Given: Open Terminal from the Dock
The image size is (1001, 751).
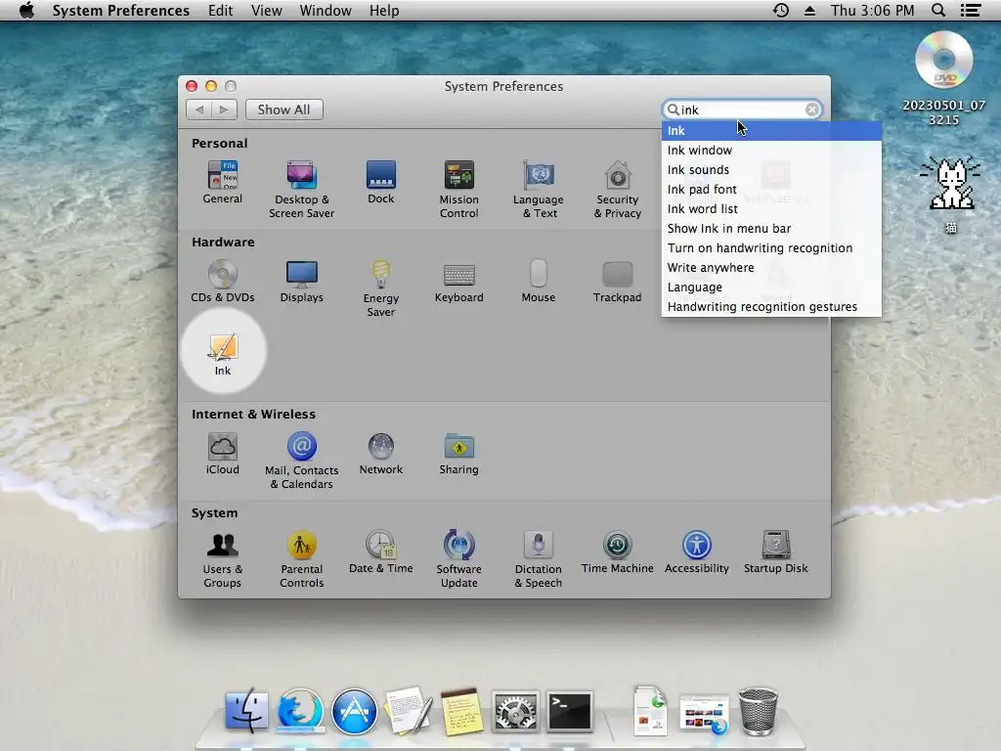Looking at the screenshot, I should coord(570,711).
